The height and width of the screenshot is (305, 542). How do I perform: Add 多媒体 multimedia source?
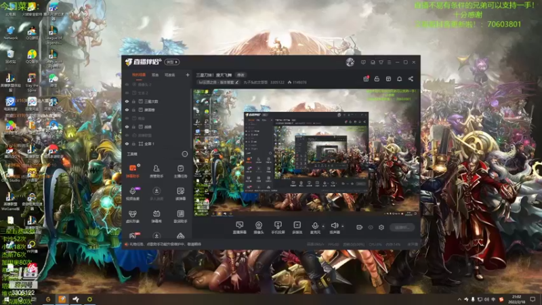coord(297,228)
